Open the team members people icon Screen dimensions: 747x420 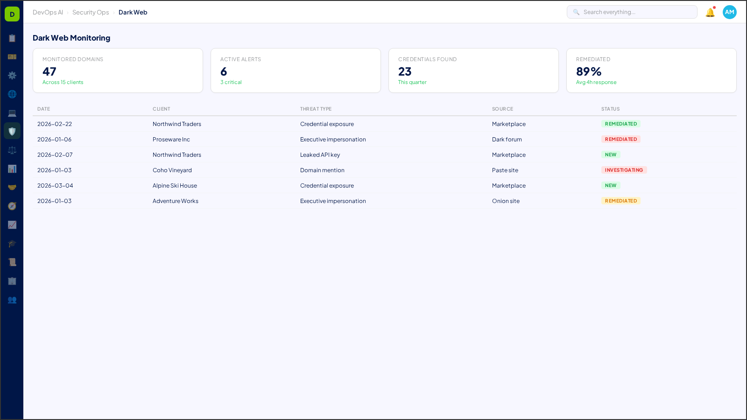(12, 300)
